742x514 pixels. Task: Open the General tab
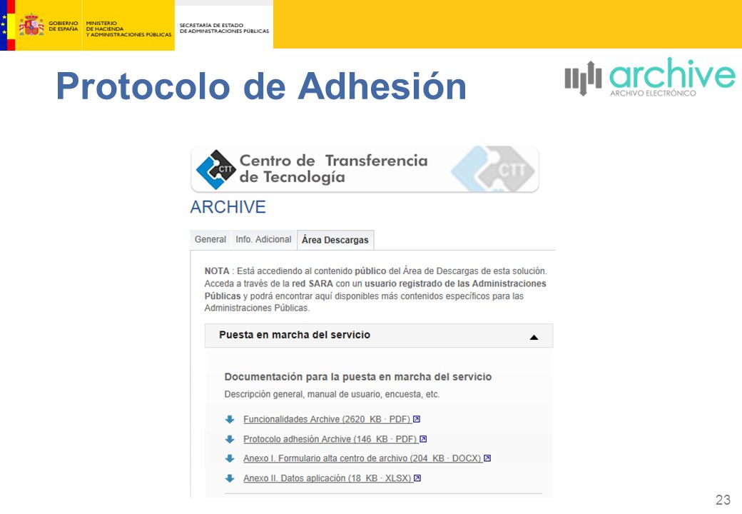pyautogui.click(x=210, y=239)
